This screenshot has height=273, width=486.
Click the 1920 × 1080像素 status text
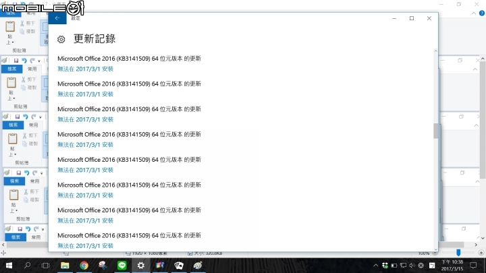149,253
